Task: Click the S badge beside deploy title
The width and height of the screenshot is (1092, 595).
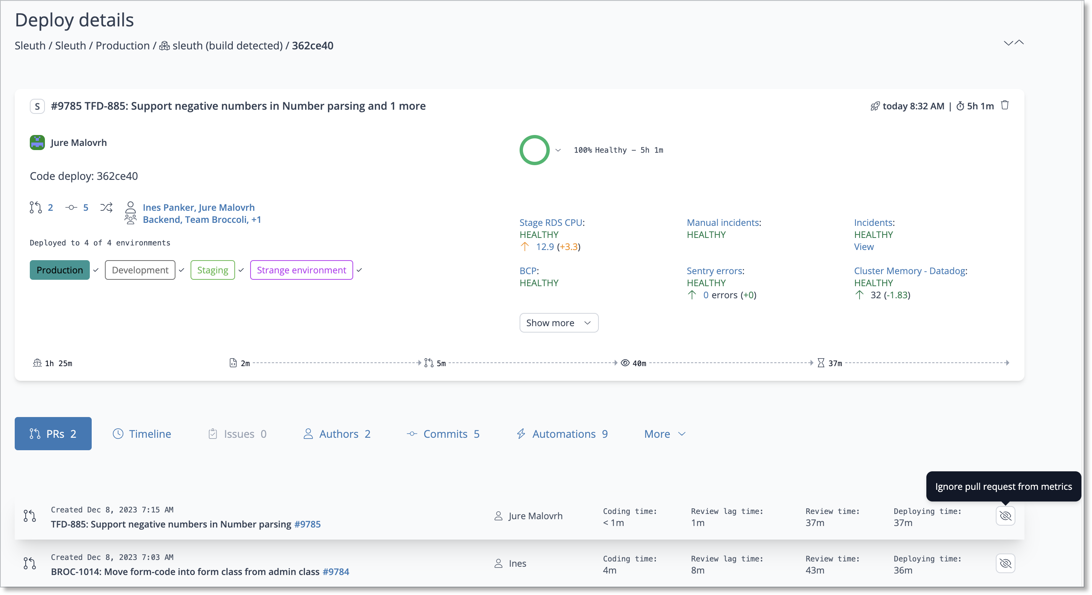Action: coord(37,106)
